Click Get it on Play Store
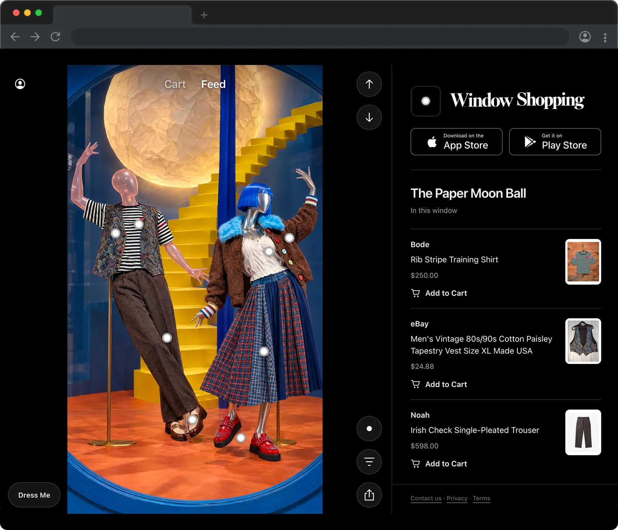The height and width of the screenshot is (530, 618). coord(555,142)
